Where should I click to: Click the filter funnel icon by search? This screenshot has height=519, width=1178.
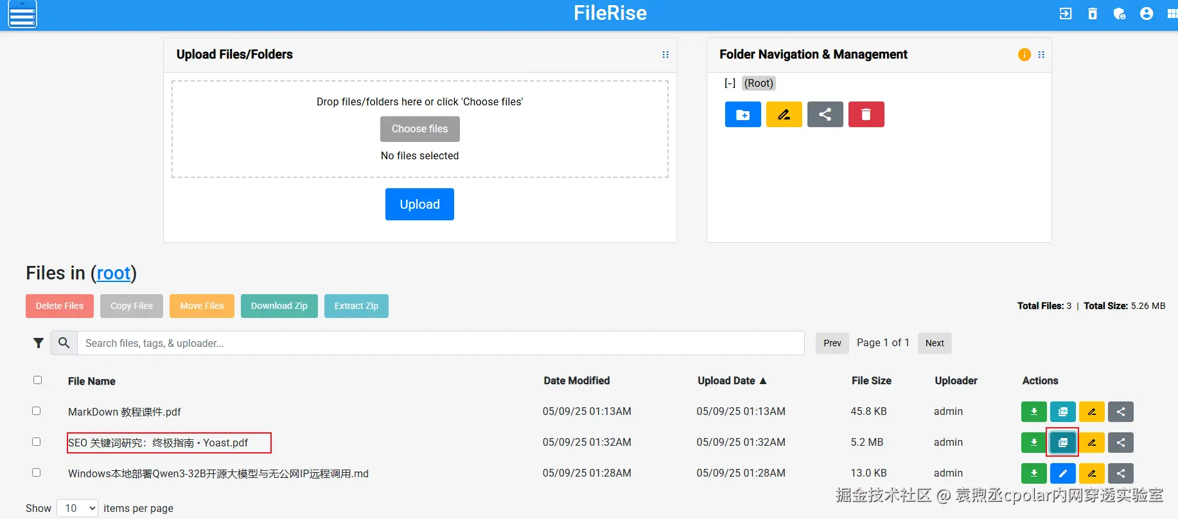[39, 343]
